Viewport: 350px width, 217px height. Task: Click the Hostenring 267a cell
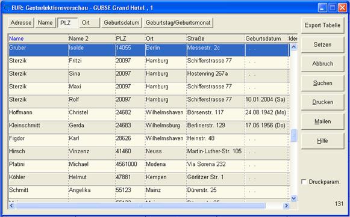click(216, 76)
